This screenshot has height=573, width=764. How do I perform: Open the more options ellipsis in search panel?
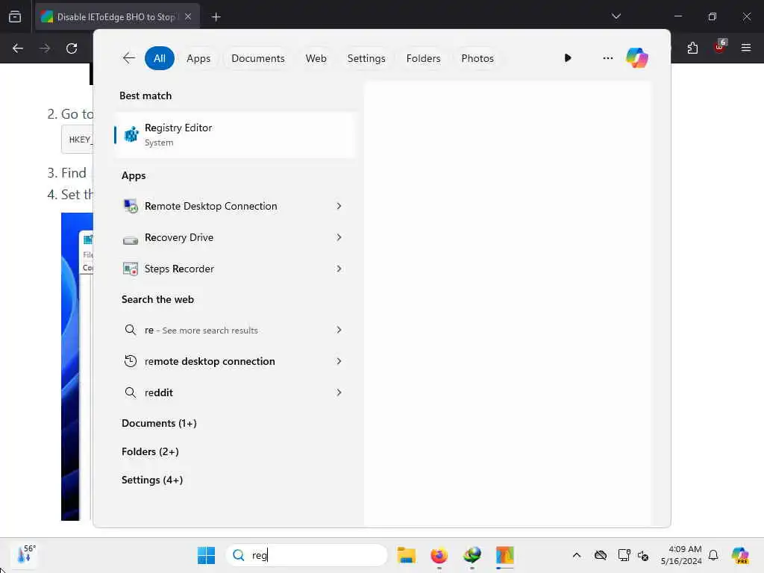tap(607, 58)
